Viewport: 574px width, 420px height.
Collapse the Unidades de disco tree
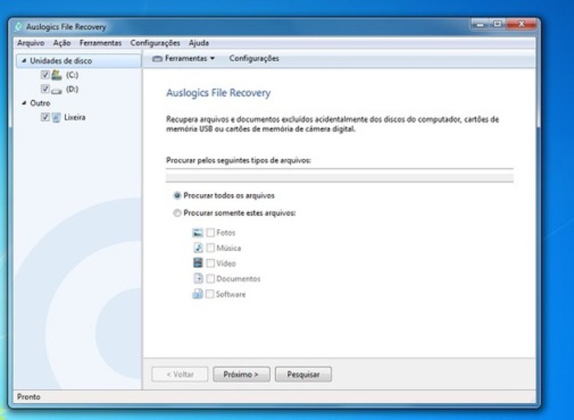pyautogui.click(x=24, y=61)
